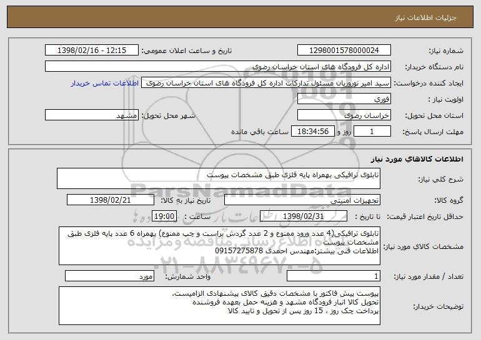481x340 pixels.
Task: Select the need number field 1298001578000024
Action: point(344,50)
